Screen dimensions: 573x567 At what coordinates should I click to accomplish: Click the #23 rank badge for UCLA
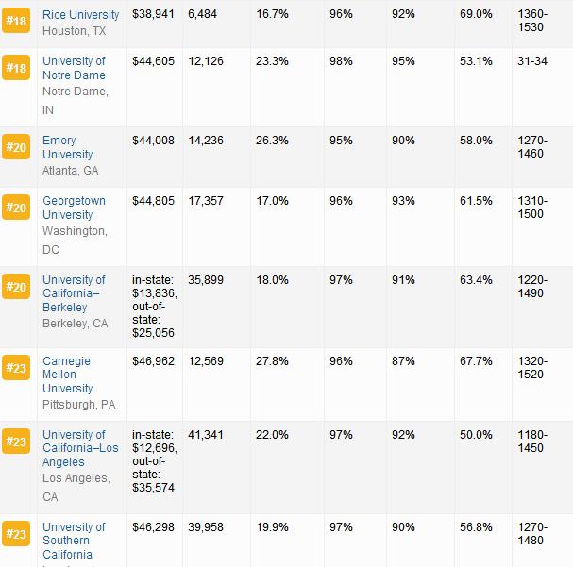tap(16, 442)
